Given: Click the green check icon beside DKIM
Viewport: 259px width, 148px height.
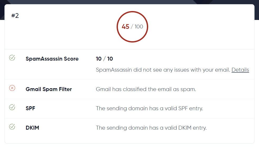Looking at the screenshot, I should tap(12, 127).
